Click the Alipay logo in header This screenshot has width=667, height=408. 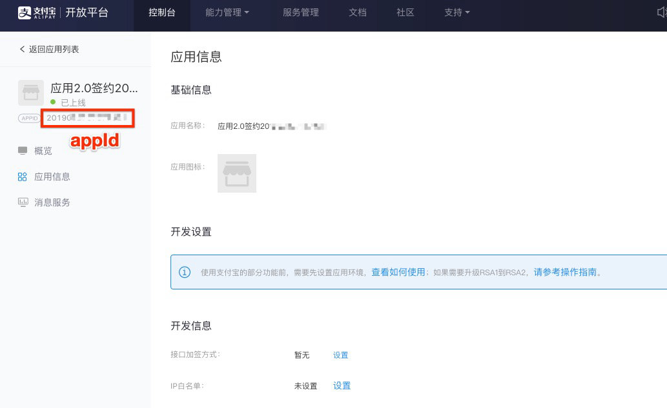pyautogui.click(x=38, y=12)
